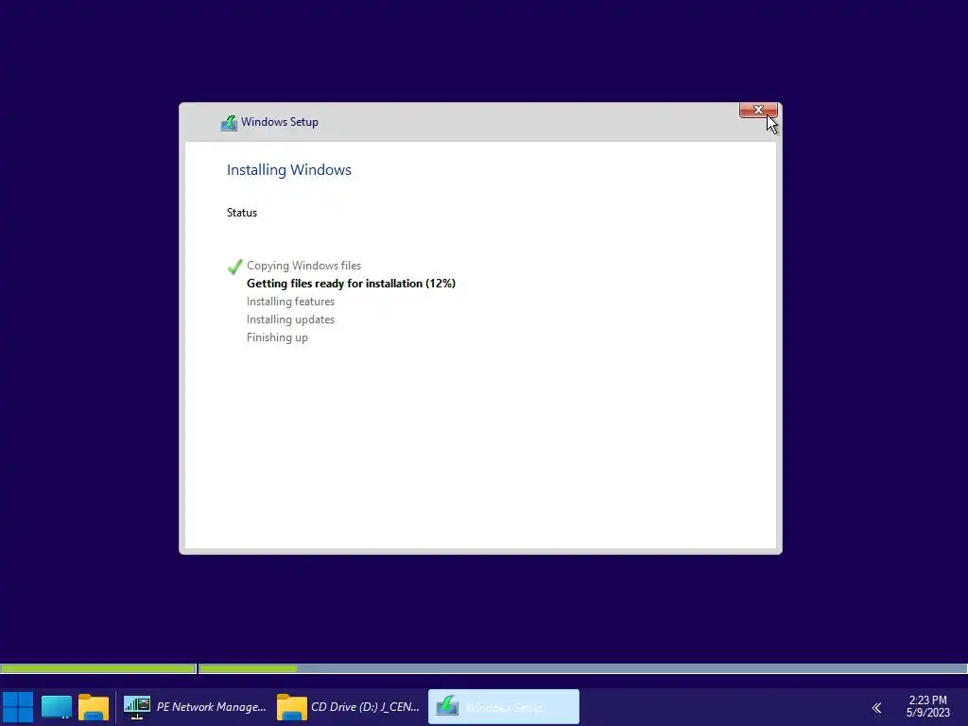
Task: Click 'Getting files ready for installation (12%)'
Action: point(351,284)
